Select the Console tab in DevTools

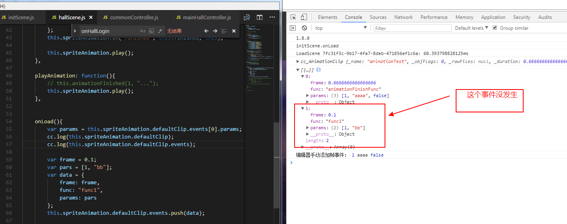coord(353,17)
